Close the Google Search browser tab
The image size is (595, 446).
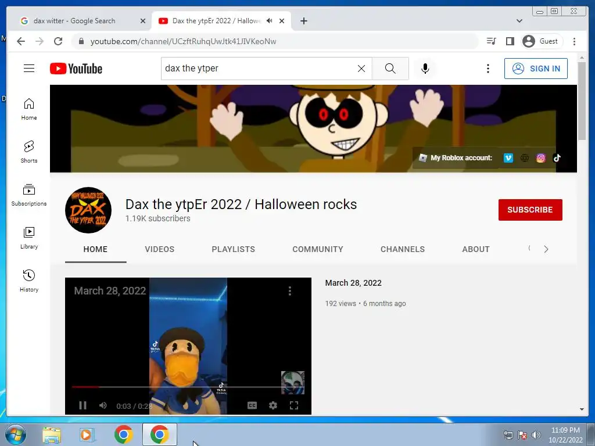point(143,21)
